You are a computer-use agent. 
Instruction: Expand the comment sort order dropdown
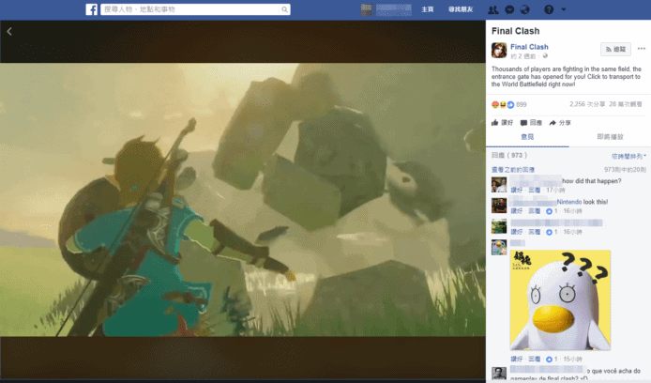pos(628,156)
